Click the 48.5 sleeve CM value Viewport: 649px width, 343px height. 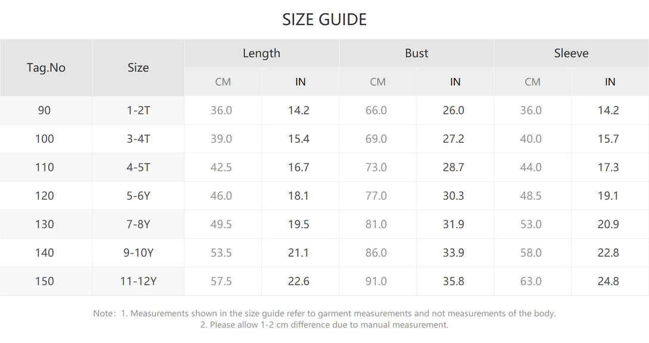531,196
